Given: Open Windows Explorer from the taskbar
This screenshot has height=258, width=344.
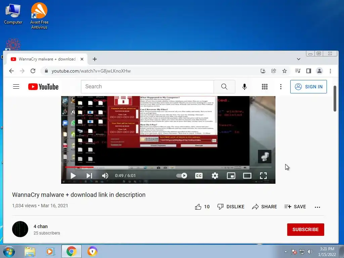Looking at the screenshot, I should (30, 251).
